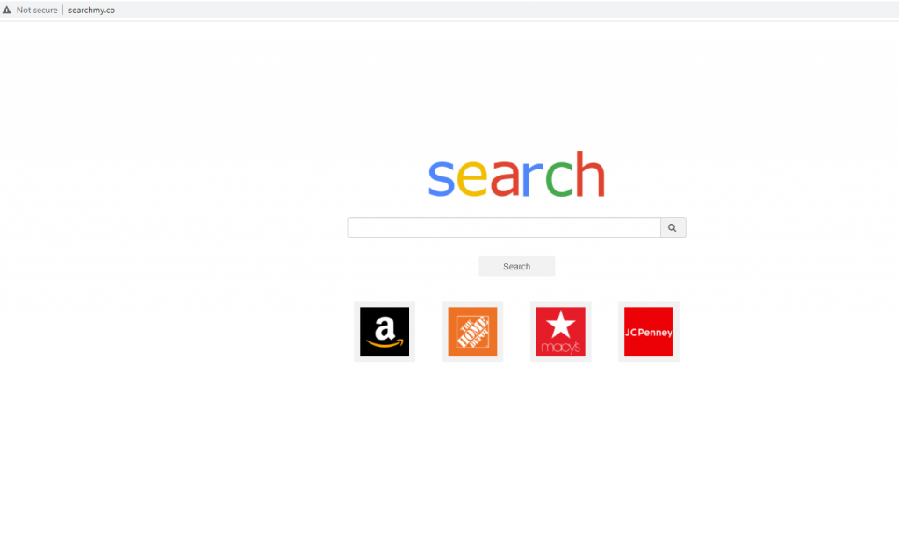Click the white star in Macy's logo
The image size is (899, 538).
[x=560, y=325]
